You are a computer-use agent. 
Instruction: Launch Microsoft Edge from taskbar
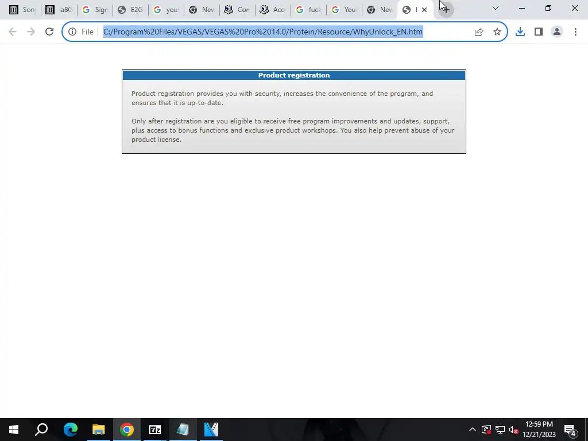(x=70, y=430)
